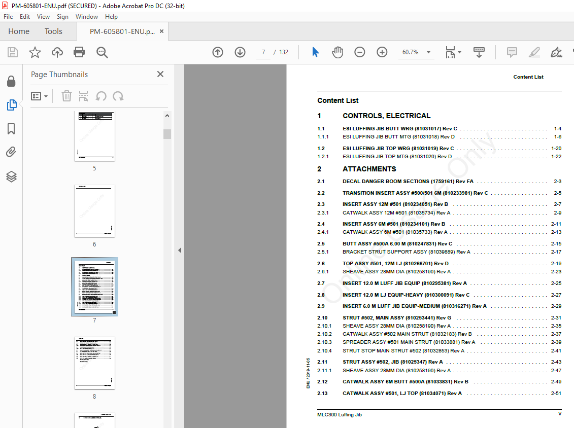Rotate page clockwise icon

118,96
